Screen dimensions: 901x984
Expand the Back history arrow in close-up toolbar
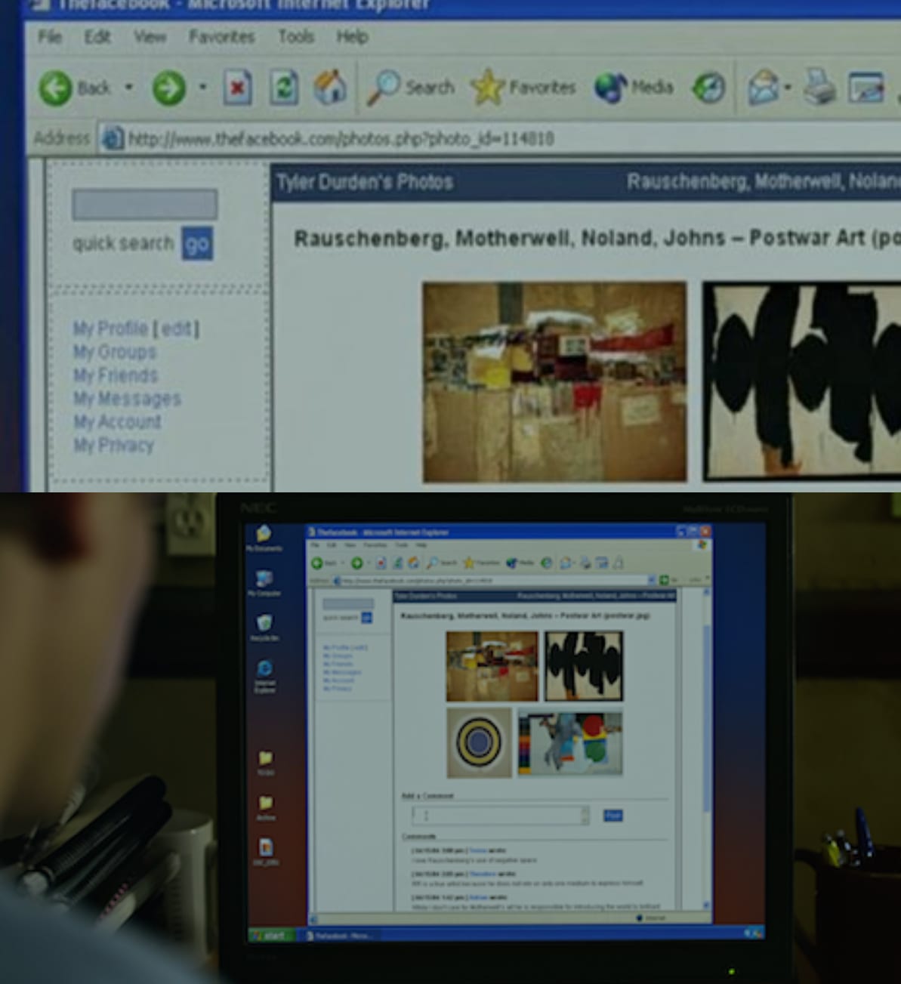coord(128,88)
